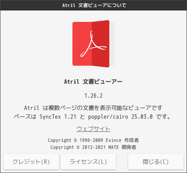Click the '1996-2009' year range
The height and width of the screenshot is (173, 187).
[x=91, y=140]
